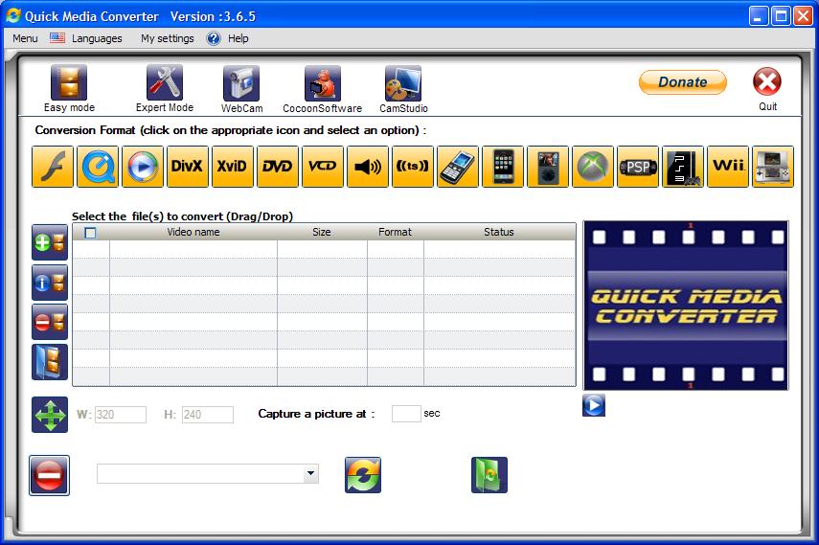Select Windows Media Player format
Viewport: 819px width, 545px height.
tap(143, 167)
